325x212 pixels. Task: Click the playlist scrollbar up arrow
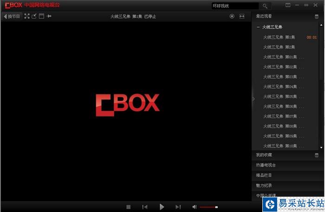pos(321,25)
